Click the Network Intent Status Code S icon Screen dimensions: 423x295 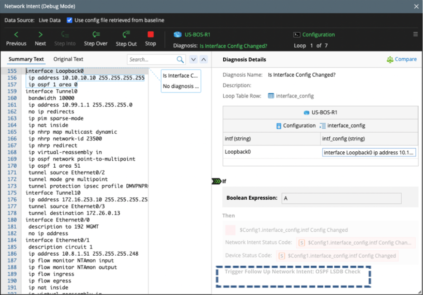302,243
